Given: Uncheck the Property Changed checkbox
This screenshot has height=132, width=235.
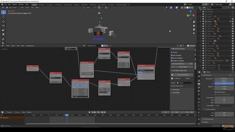Looking at the screenshot, I should click(172, 61).
